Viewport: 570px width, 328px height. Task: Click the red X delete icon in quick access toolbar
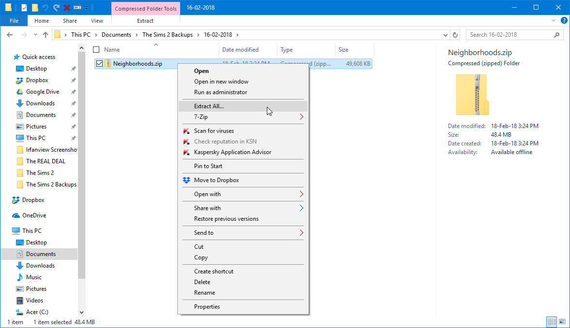[x=67, y=8]
